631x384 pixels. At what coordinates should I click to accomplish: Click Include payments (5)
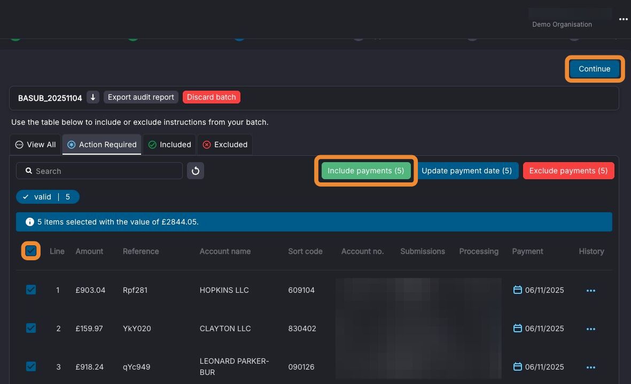click(x=366, y=171)
